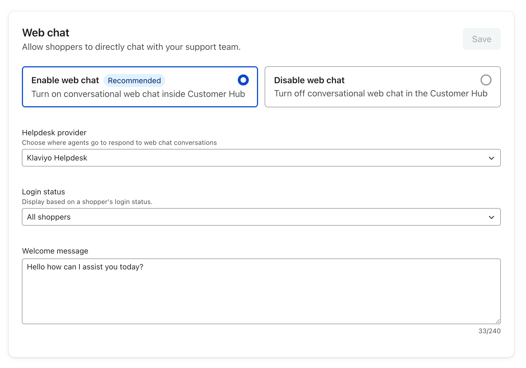Viewport: 526px width, 368px height.
Task: Click the Login status label
Action: pyautogui.click(x=43, y=192)
